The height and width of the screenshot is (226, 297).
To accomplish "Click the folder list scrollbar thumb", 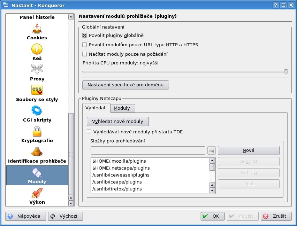I will click(212, 167).
